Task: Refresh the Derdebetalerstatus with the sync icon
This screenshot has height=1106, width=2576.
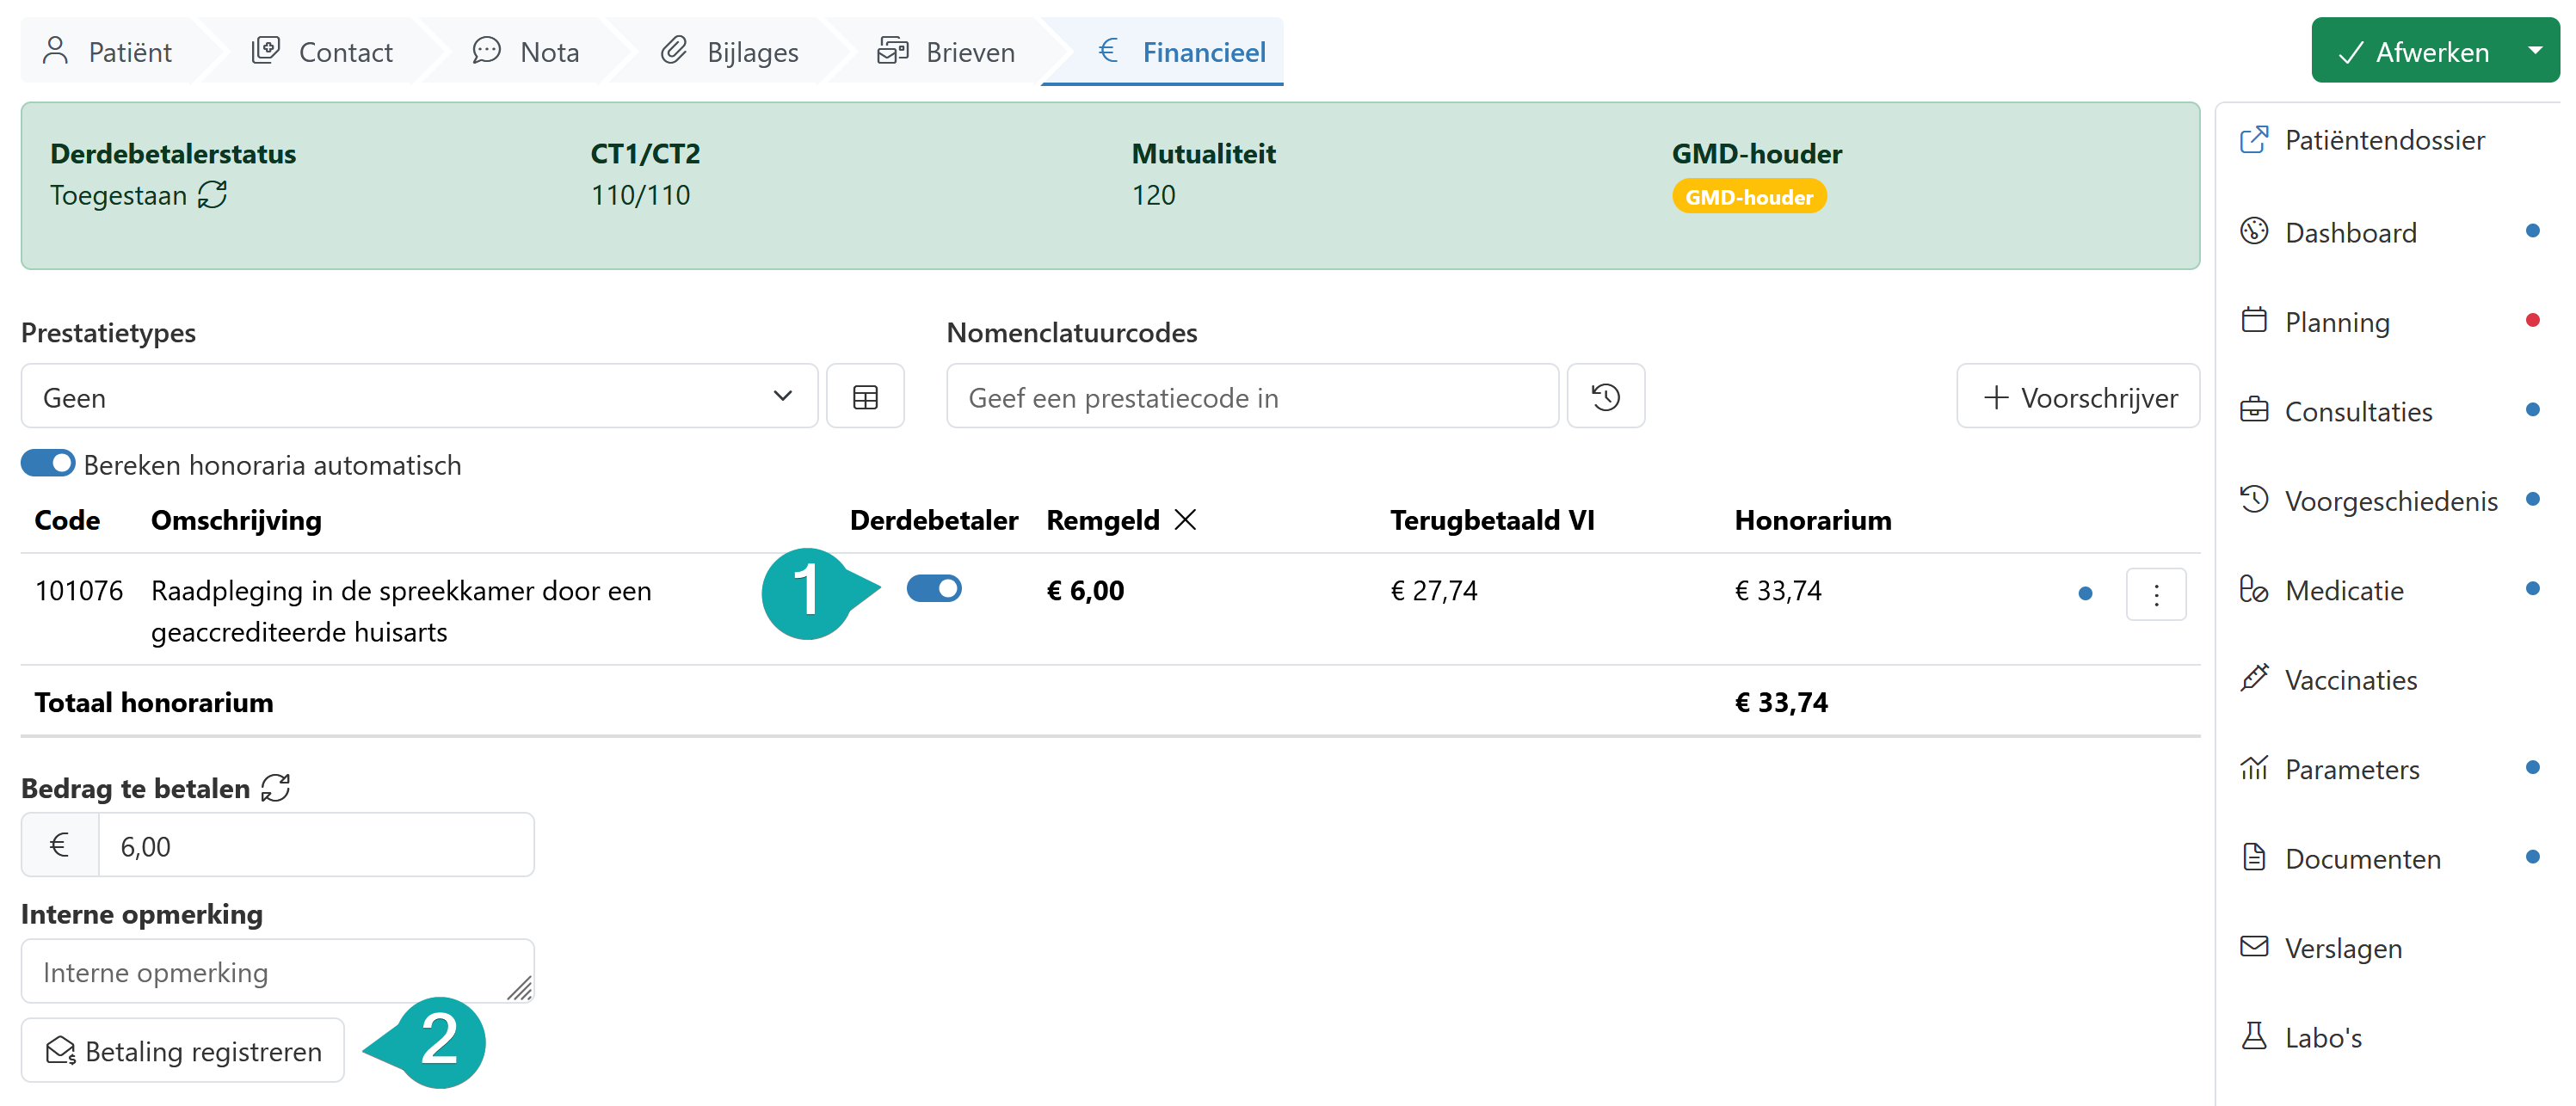Action: click(x=212, y=194)
